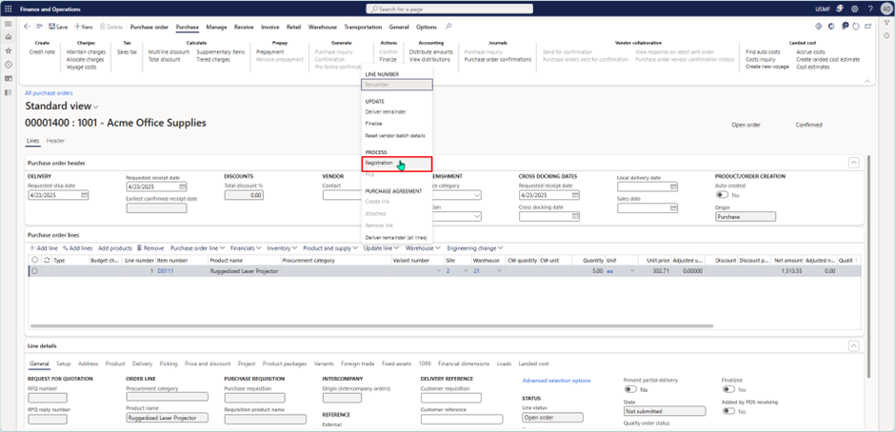Choose Reset vendor batch details
Image resolution: width=895 pixels, height=432 pixels.
click(397, 136)
